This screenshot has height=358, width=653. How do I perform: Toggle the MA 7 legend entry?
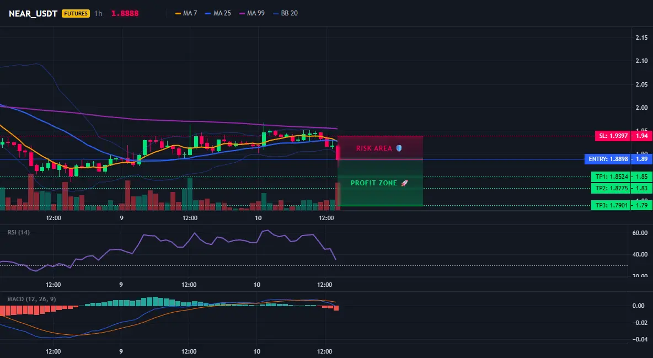[x=186, y=13]
